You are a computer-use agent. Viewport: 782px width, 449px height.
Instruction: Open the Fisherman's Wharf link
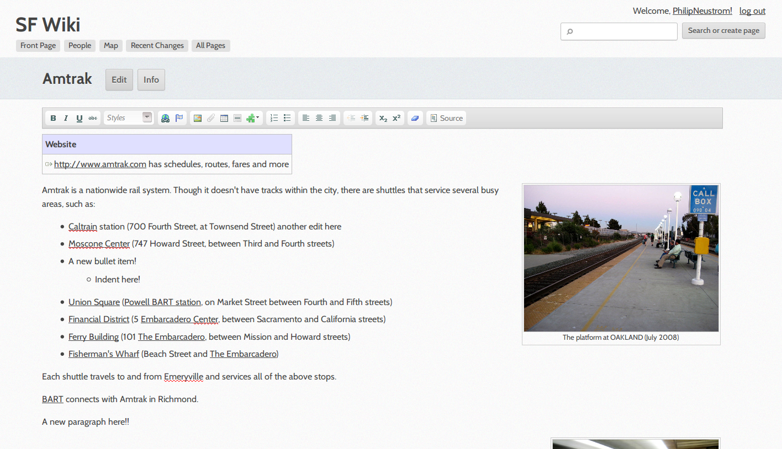pos(104,354)
